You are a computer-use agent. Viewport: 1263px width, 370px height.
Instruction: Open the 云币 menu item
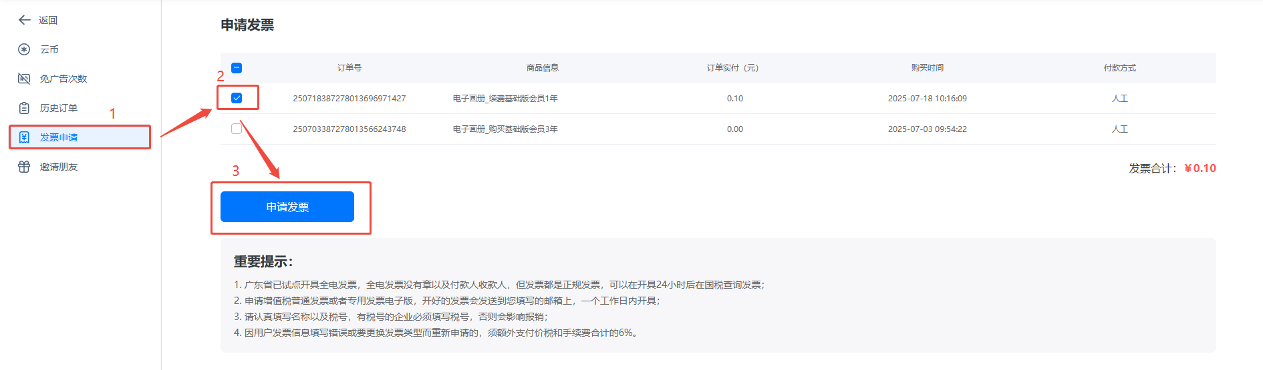49,49
